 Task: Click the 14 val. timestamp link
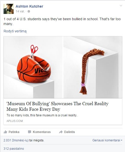pyautogui.click(x=20, y=11)
